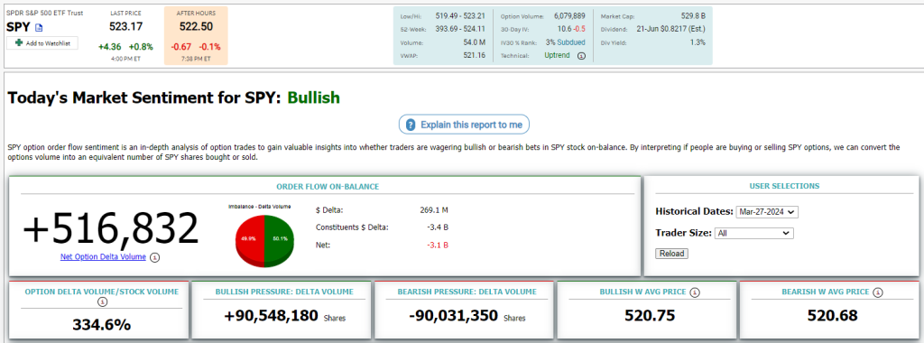Click the green plus watchlist icon

click(20, 43)
